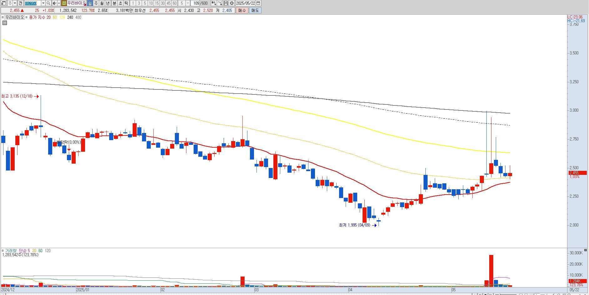Expand stock code 082850 history dropdown

click(43, 3)
